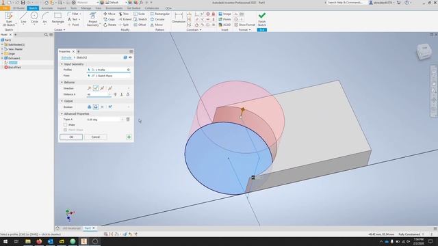Select the Join boolean option

[90, 107]
